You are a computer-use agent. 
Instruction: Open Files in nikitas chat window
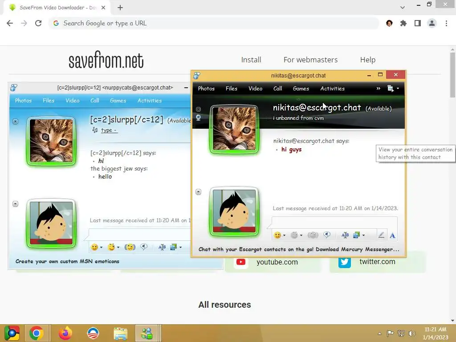[x=232, y=89]
